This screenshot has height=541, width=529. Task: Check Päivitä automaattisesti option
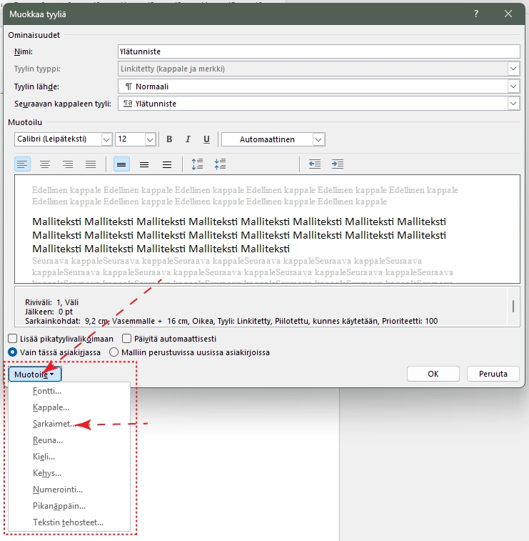tap(127, 339)
